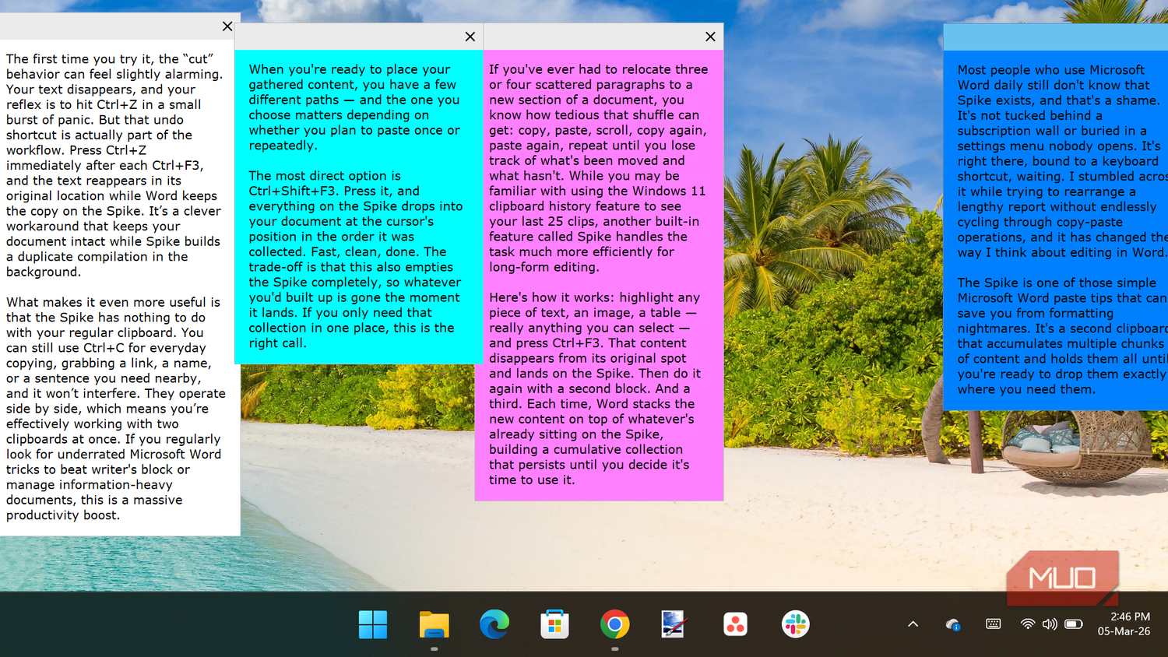Screen dimensions: 1168x657
Task: Click "background." in the white note
Action: [44, 272]
